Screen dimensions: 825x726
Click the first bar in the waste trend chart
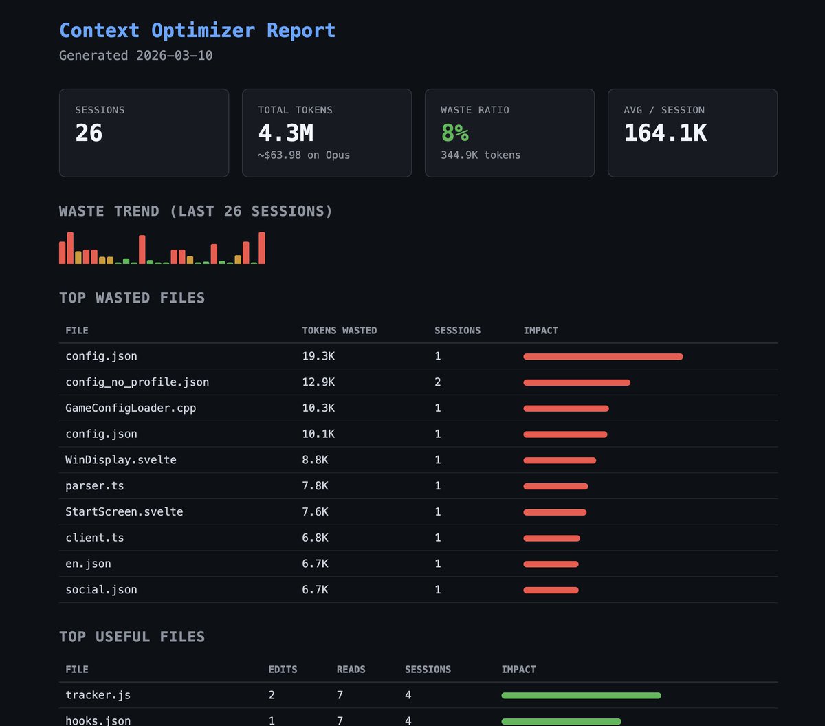coord(62,253)
